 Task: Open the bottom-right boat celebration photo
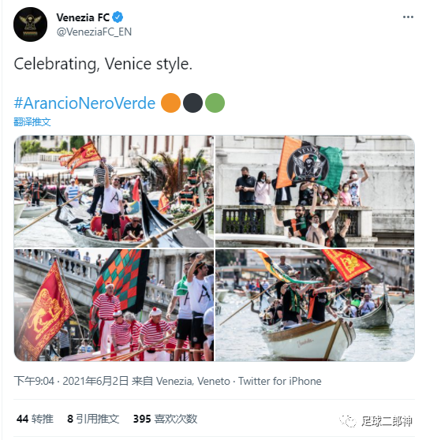[x=315, y=305]
